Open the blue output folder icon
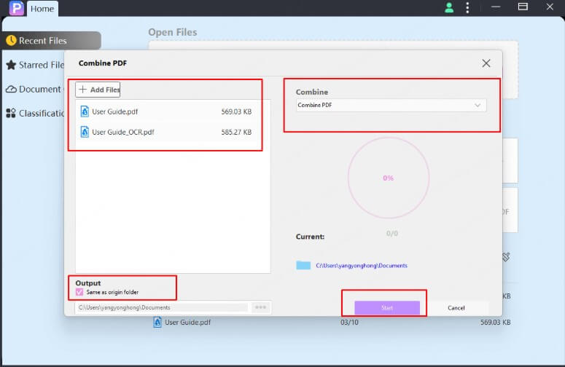The width and height of the screenshot is (565, 367). (303, 265)
